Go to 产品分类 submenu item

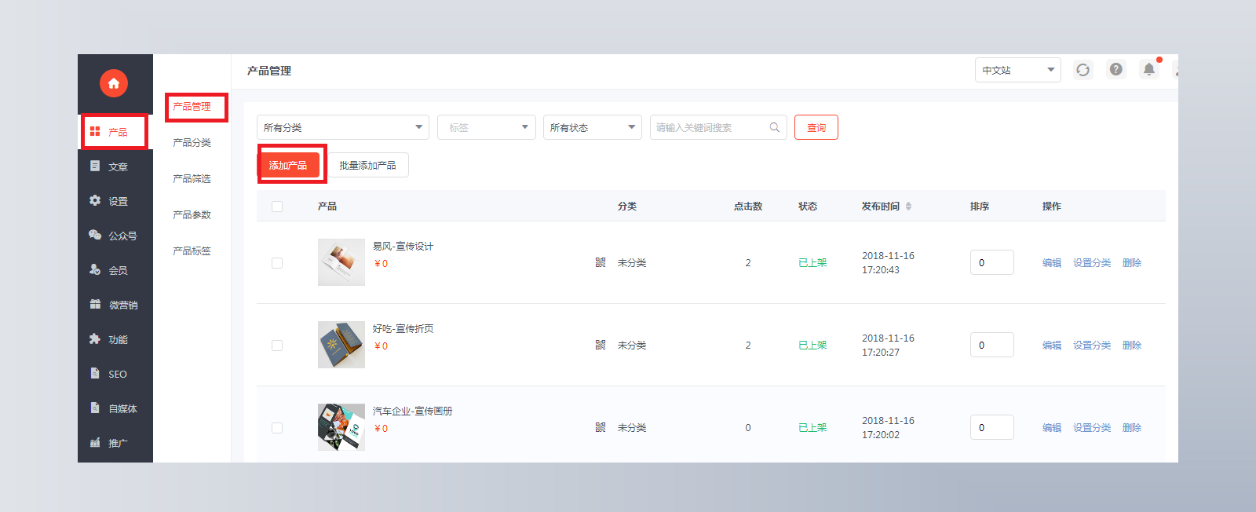(x=192, y=143)
